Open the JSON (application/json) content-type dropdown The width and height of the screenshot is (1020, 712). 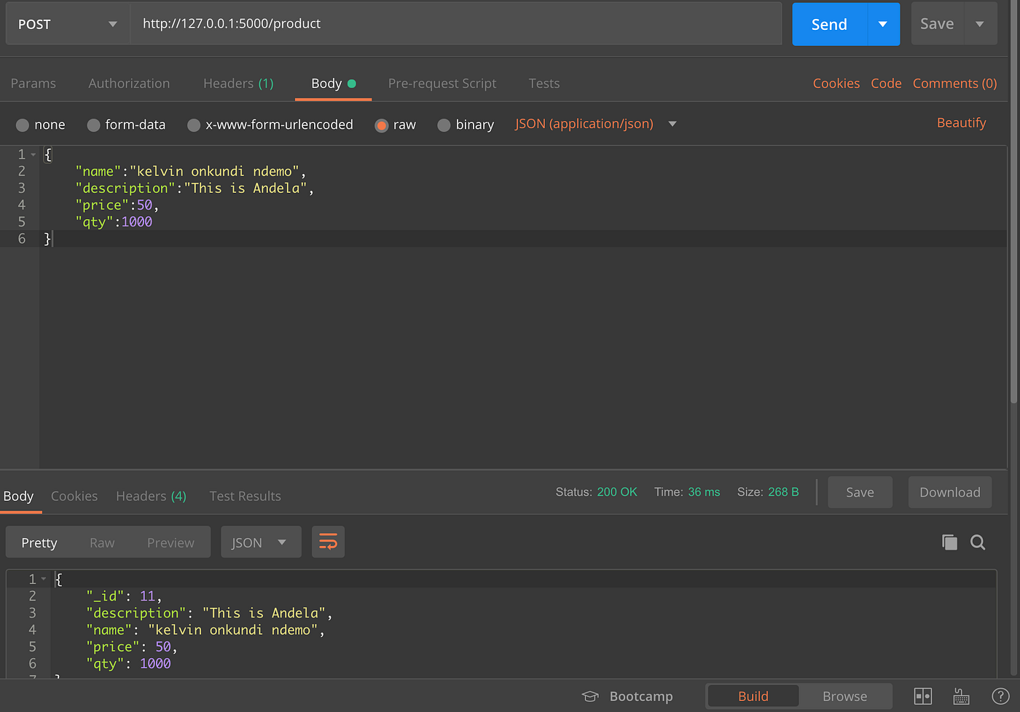click(x=594, y=124)
